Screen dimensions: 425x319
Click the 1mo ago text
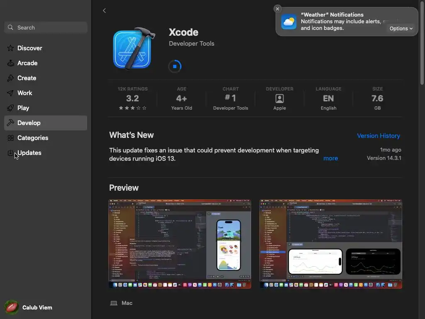[390, 150]
